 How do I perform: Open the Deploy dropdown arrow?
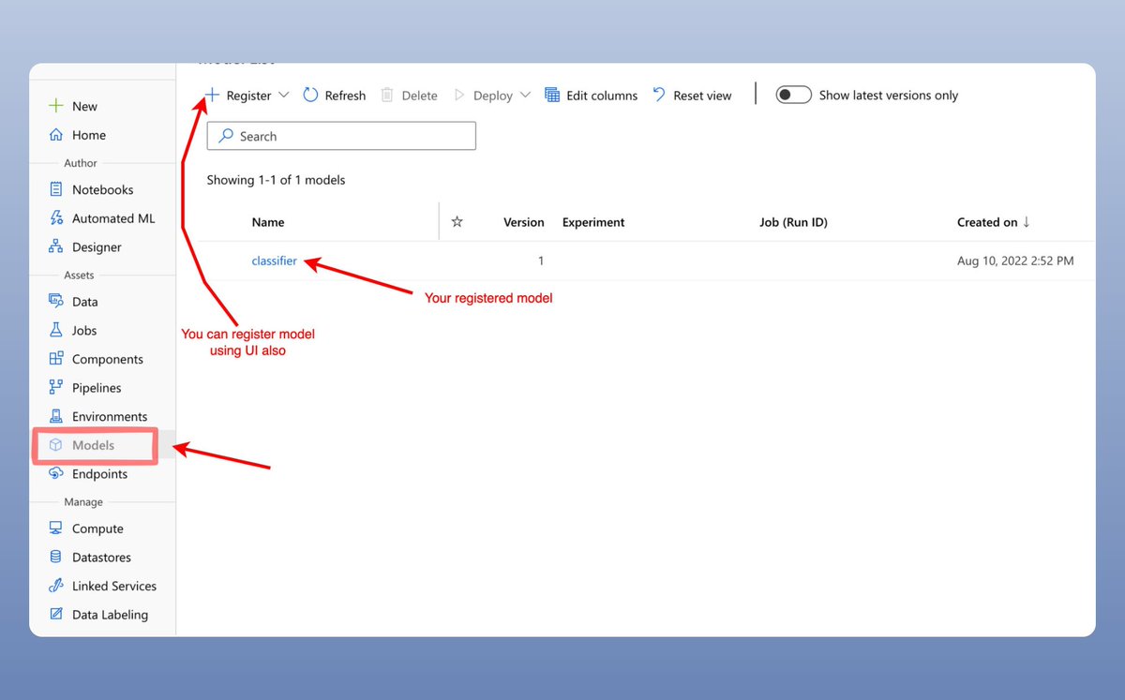pos(526,95)
